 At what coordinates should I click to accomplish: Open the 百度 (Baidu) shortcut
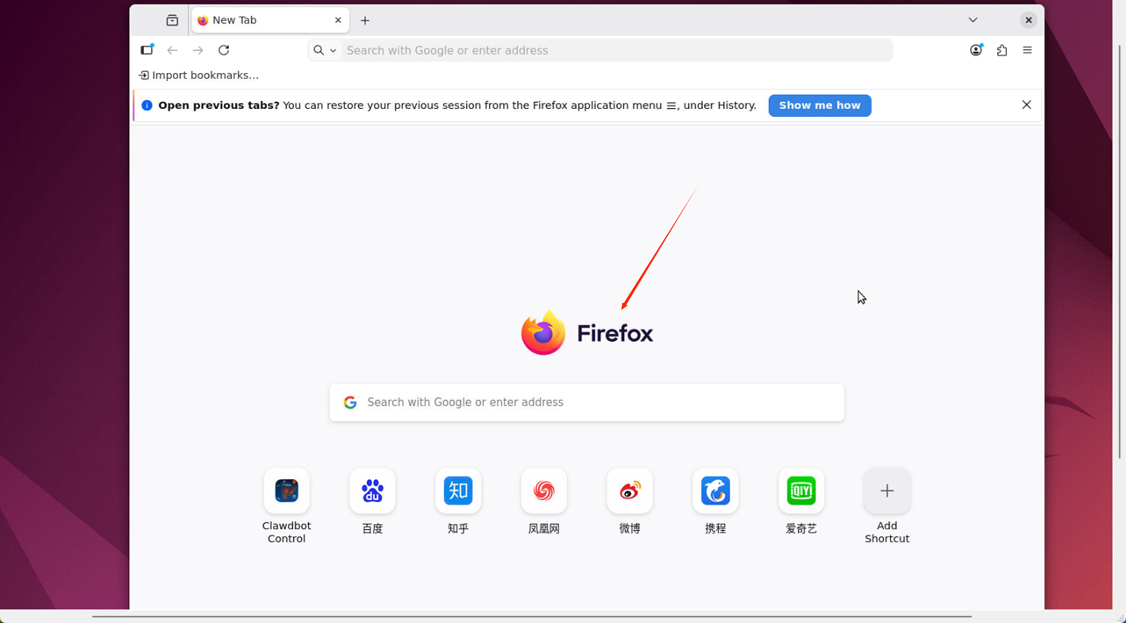[x=372, y=490]
